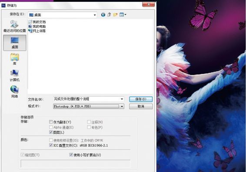Toggle 使用校样设置(O) checkbox
The width and height of the screenshot is (246, 172).
(51, 140)
